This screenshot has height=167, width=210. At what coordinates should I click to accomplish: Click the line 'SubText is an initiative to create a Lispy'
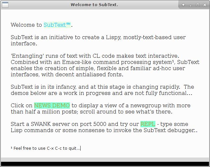click(98, 38)
